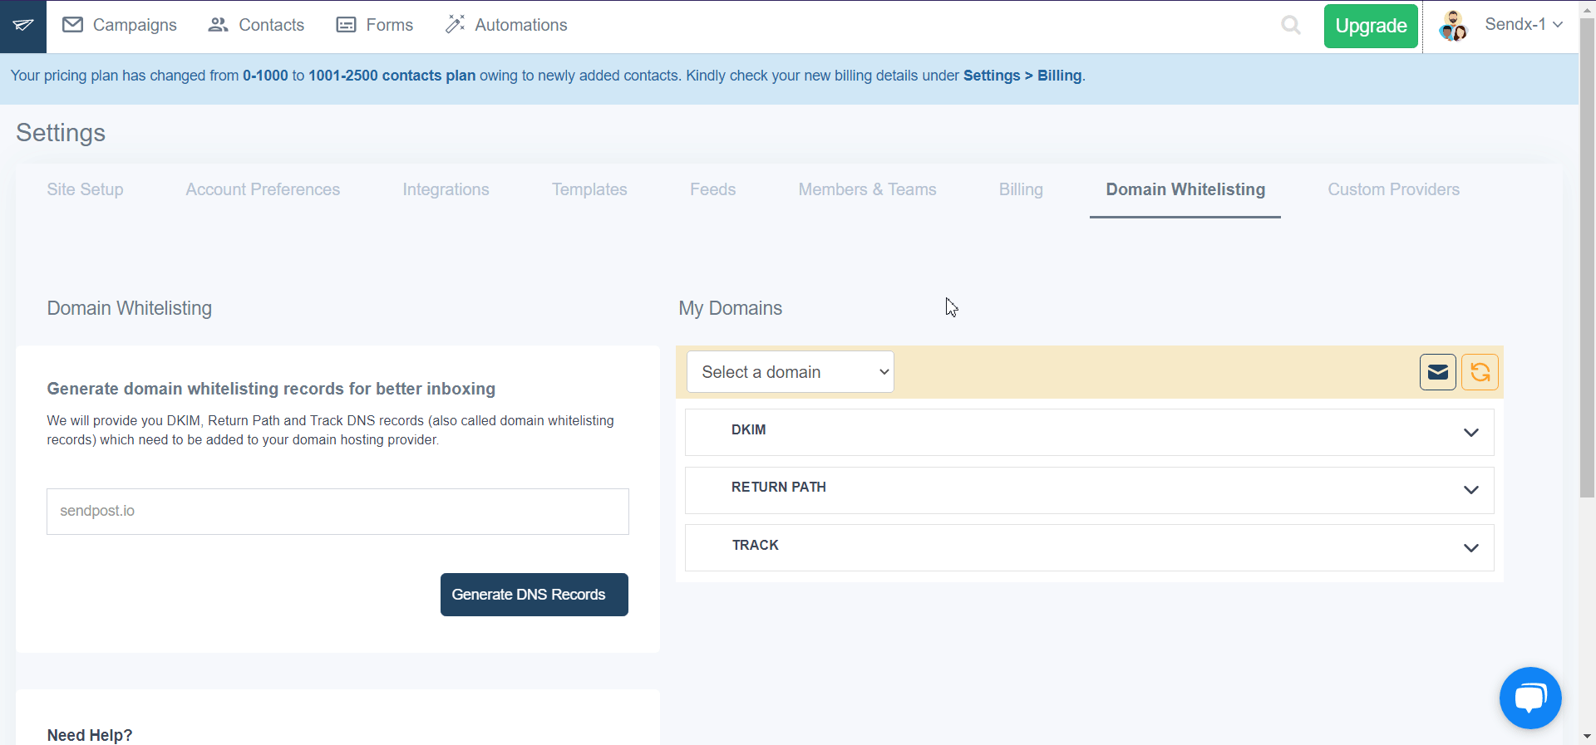Switch to the Account Preferences tab
1596x745 pixels.
(263, 189)
